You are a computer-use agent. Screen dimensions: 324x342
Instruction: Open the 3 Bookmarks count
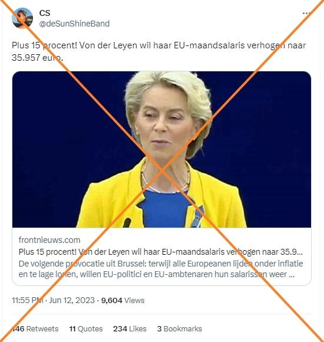point(180,328)
